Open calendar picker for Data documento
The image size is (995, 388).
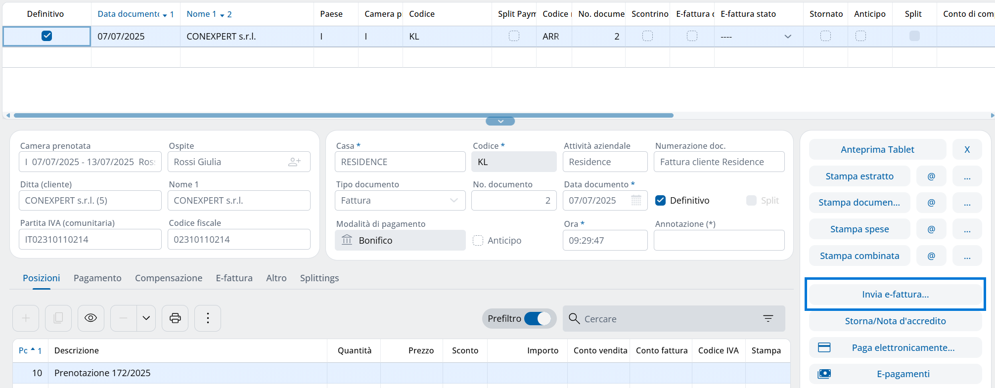click(x=636, y=201)
